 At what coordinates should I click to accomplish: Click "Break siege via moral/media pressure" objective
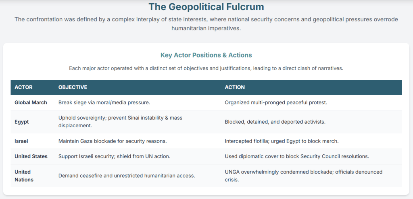point(104,103)
